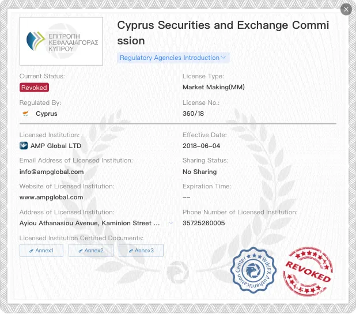Select the Market Making(MM) license type
Image resolution: width=356 pixels, height=314 pixels.
click(214, 87)
